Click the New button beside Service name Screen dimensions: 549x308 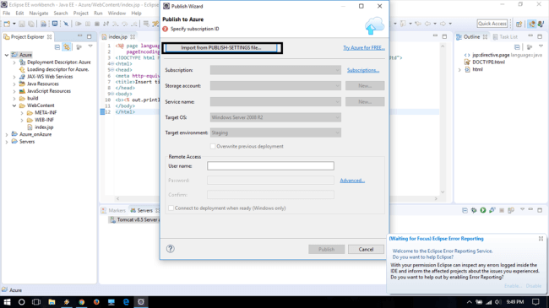point(365,102)
